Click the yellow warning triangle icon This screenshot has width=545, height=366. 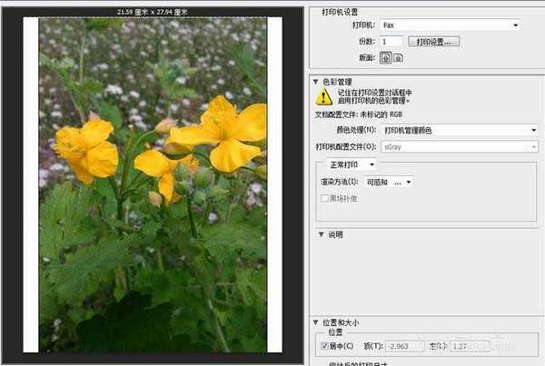point(324,97)
